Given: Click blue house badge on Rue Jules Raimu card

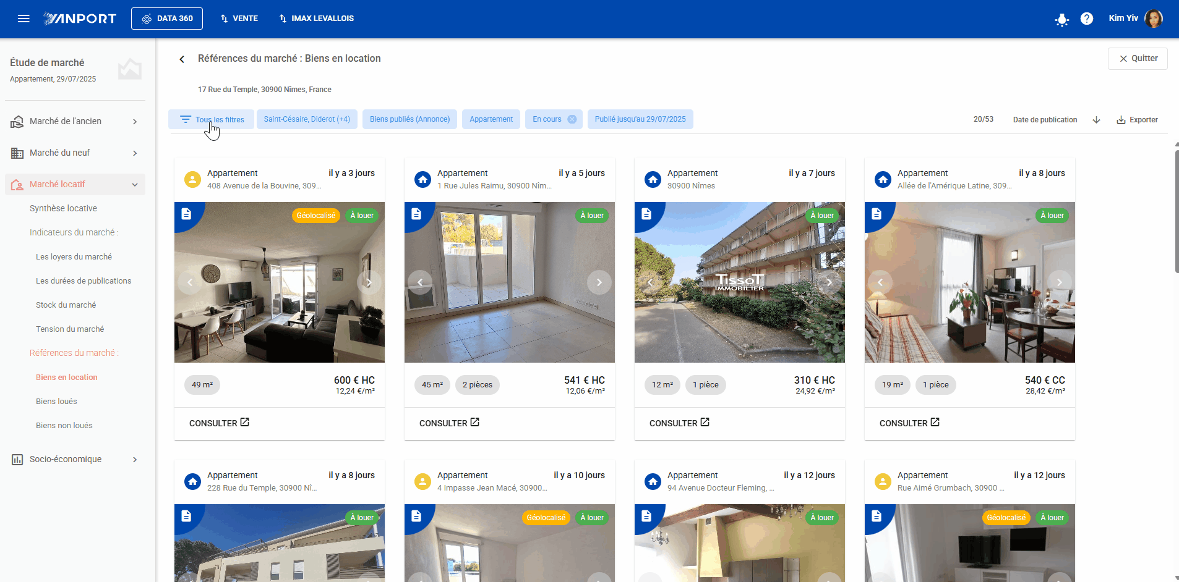Looking at the screenshot, I should pyautogui.click(x=422, y=180).
